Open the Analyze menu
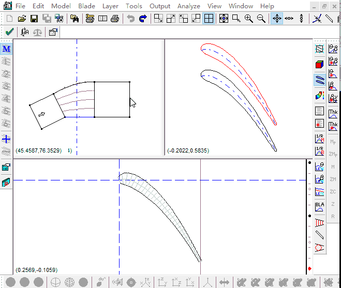Screen dimensions: 341x288 [x=188, y=6]
